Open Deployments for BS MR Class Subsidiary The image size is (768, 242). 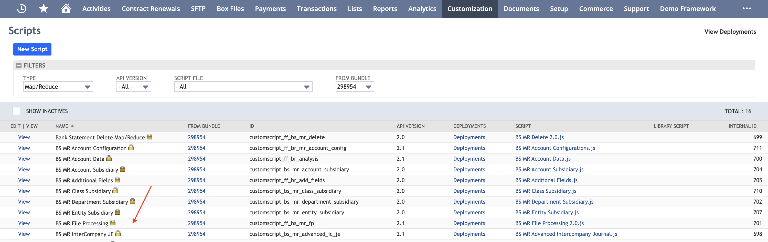coord(469,191)
